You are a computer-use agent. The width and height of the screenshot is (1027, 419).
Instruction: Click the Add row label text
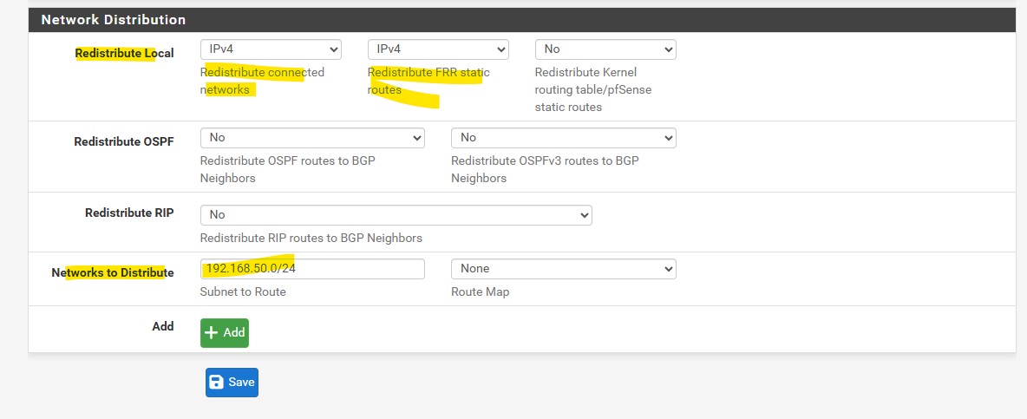click(x=163, y=326)
